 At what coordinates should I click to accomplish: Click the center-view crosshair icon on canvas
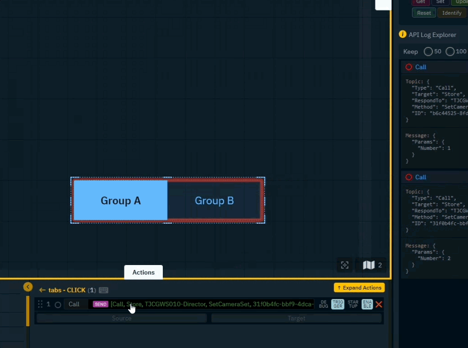[x=345, y=265]
